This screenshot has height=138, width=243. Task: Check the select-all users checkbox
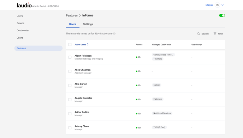pos(70,44)
